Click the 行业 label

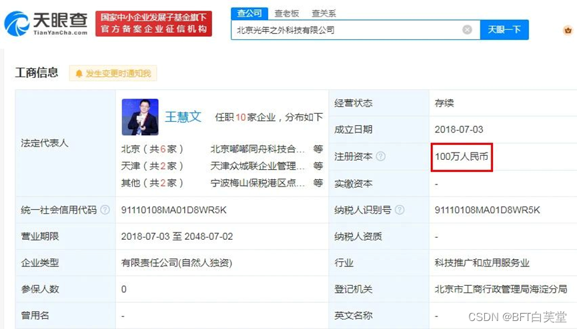click(x=344, y=263)
